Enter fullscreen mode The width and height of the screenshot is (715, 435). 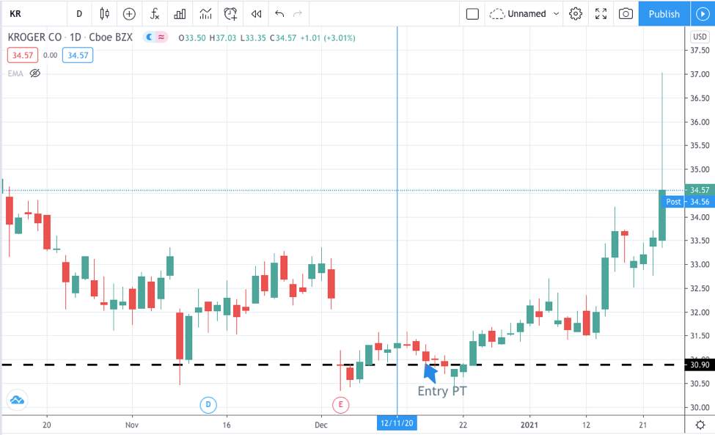click(x=601, y=14)
